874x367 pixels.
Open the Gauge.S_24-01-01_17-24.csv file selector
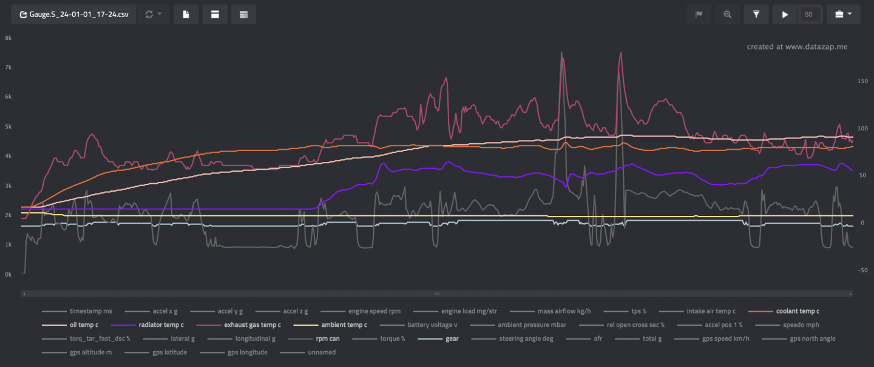tap(73, 15)
